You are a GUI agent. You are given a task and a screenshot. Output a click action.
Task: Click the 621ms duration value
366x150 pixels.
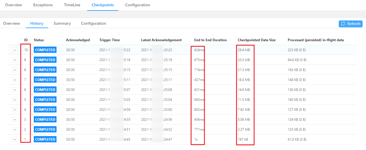point(199,90)
